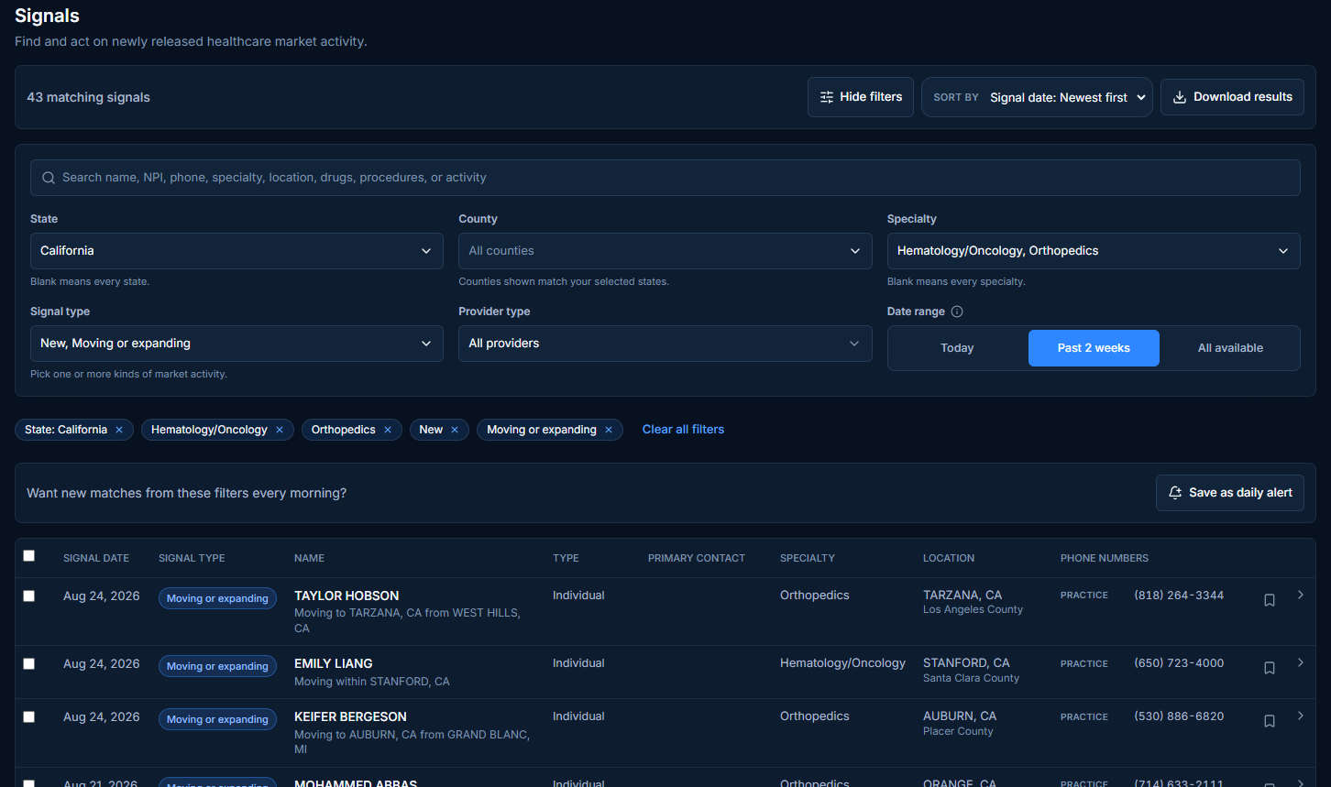
Task: Bookmark the Taylor Hobson signal
Action: click(1270, 600)
